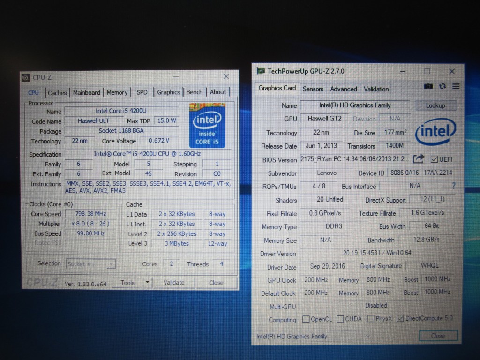Click the Driver Date Sep 29, 2016 value
The width and height of the screenshot is (480, 360).
tap(328, 266)
